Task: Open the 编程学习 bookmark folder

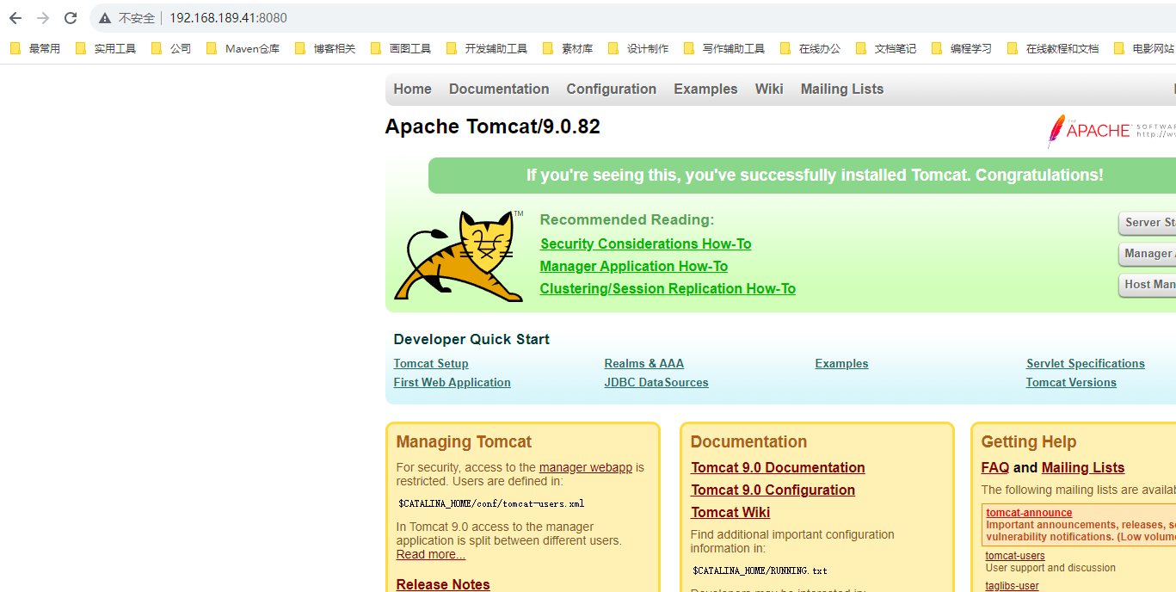Action: point(962,49)
